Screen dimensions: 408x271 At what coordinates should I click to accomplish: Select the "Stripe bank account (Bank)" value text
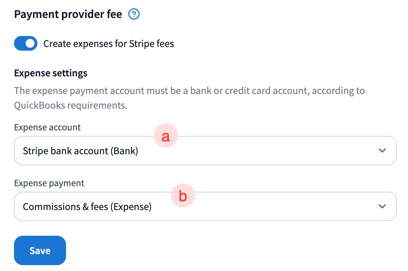pos(80,151)
